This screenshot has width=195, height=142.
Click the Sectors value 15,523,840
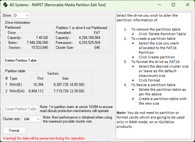[x=39, y=48]
